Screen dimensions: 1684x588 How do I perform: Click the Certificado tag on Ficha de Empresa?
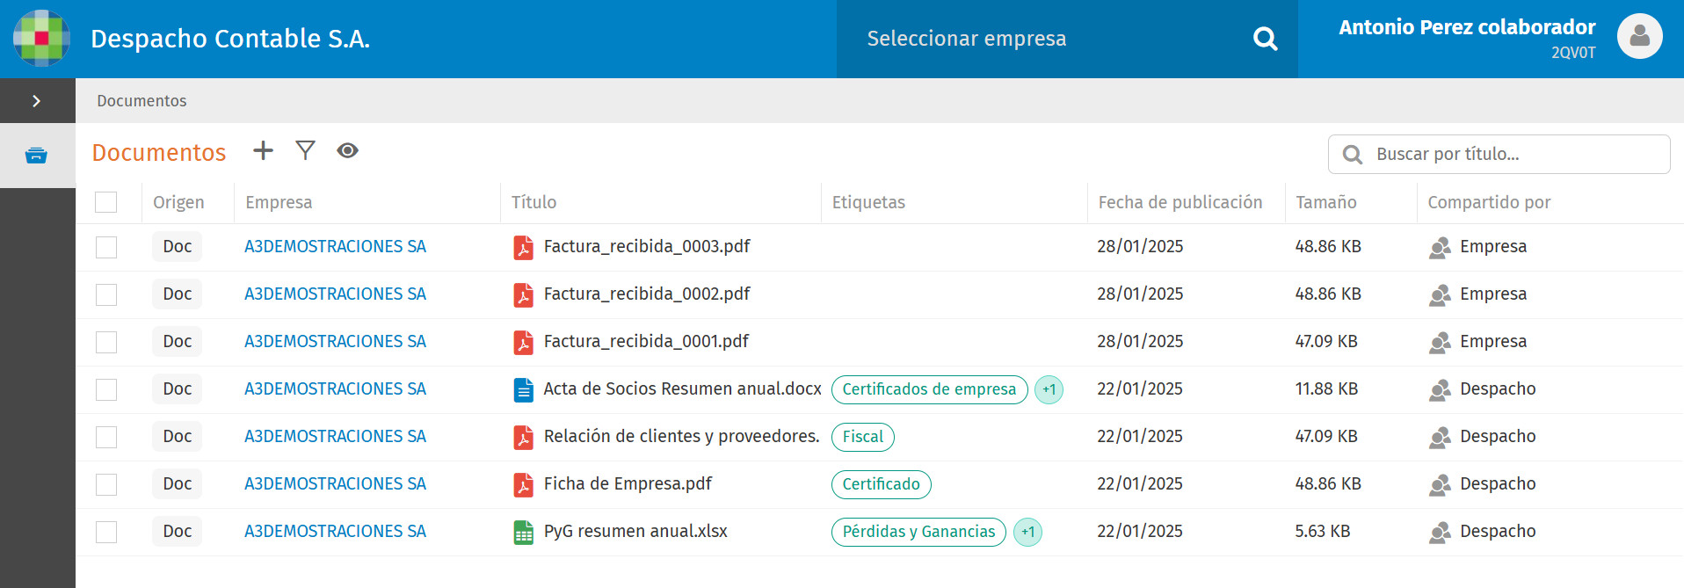pyautogui.click(x=882, y=484)
